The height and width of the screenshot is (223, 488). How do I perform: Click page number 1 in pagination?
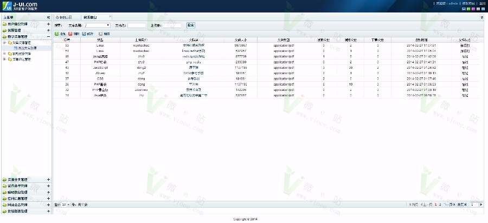(x=436, y=205)
